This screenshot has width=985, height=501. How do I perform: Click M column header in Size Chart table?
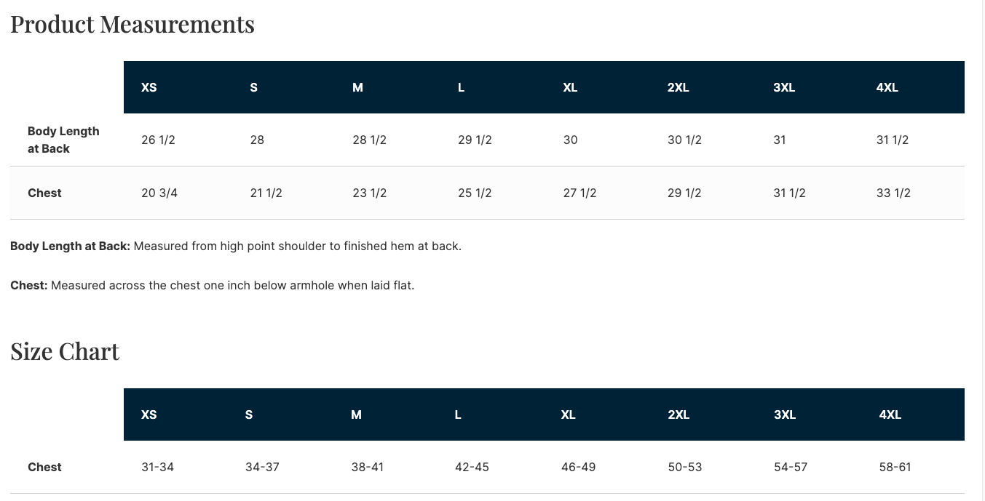pos(356,414)
